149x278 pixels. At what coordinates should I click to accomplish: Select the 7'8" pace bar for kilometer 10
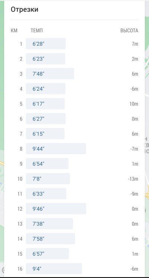pos(48,179)
